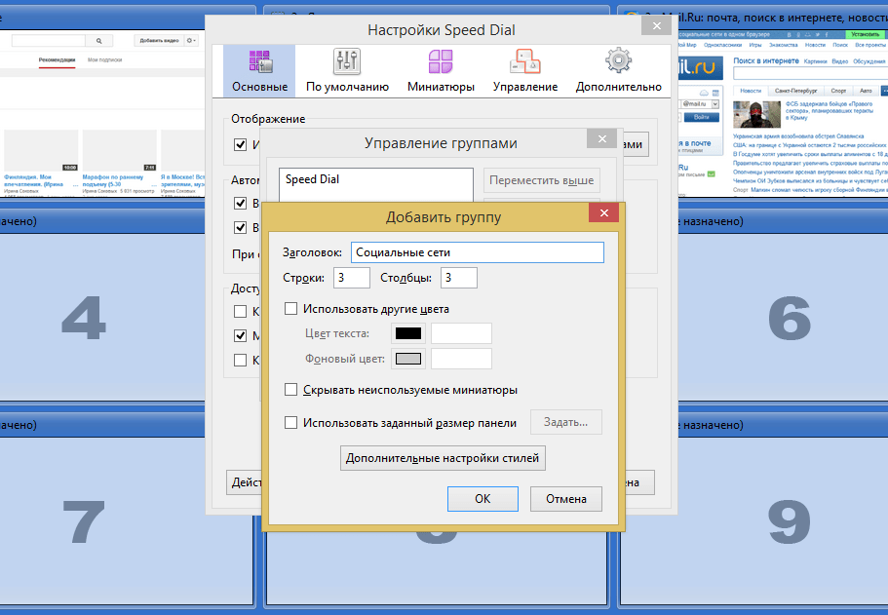Open the Mail.Ru thumbnail tile

[783, 113]
